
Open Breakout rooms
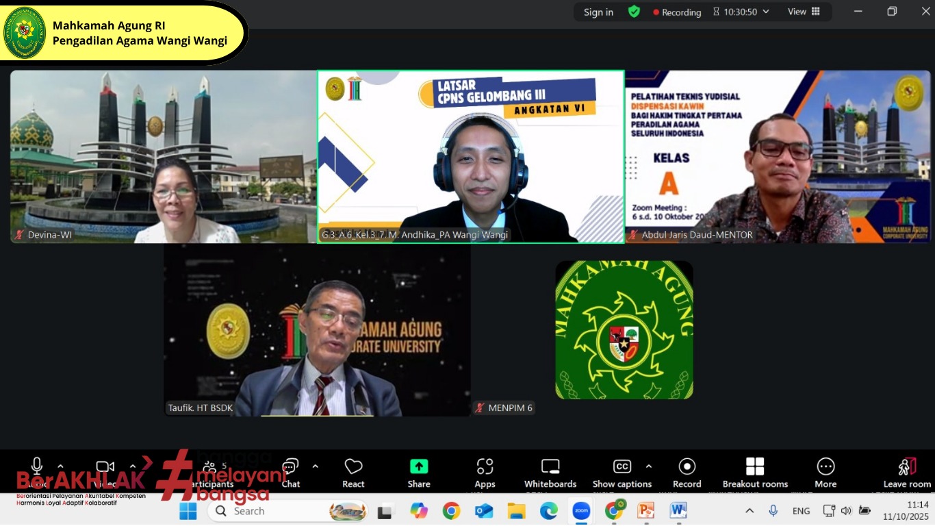[755, 473]
